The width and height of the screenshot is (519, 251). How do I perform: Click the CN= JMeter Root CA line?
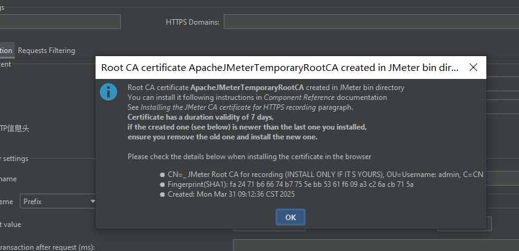(x=325, y=175)
